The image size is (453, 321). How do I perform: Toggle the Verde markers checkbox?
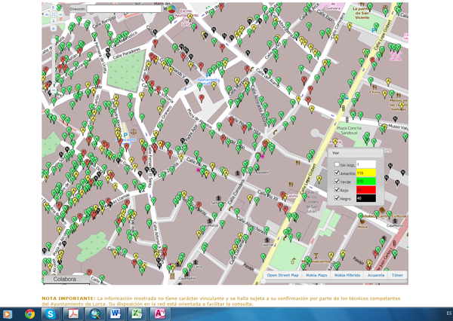click(x=337, y=182)
